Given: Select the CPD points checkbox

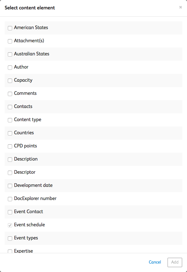Looking at the screenshot, I should point(10,146).
